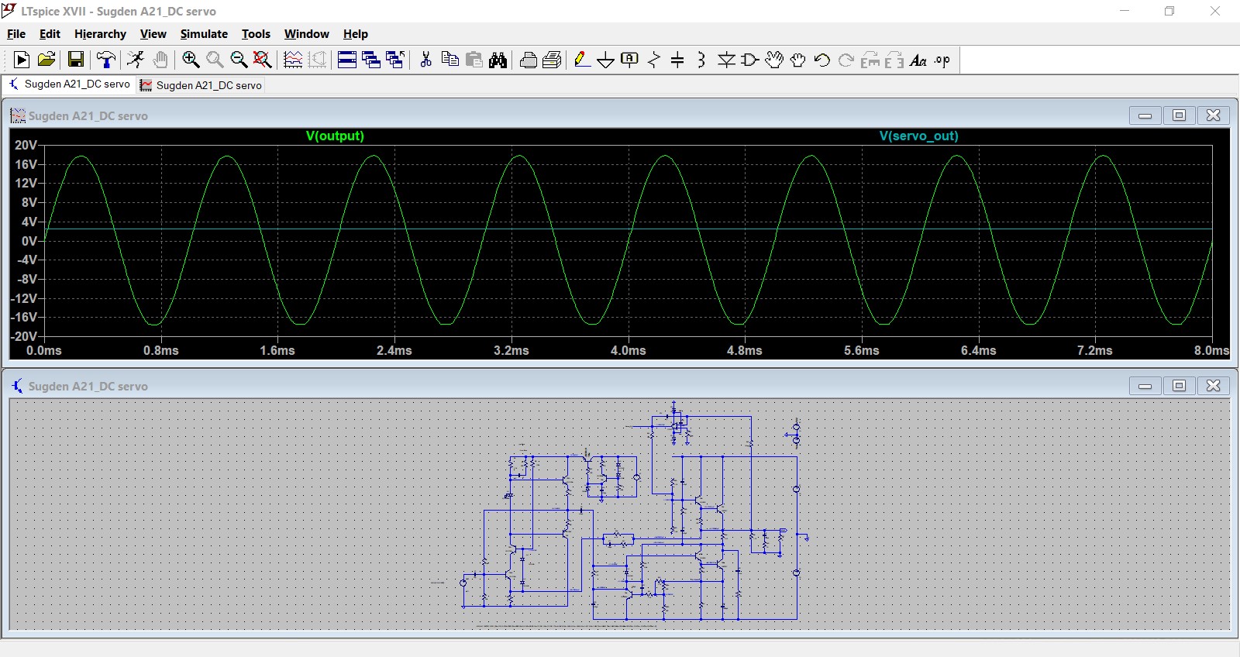Click the Tile Windows icon

tap(347, 60)
